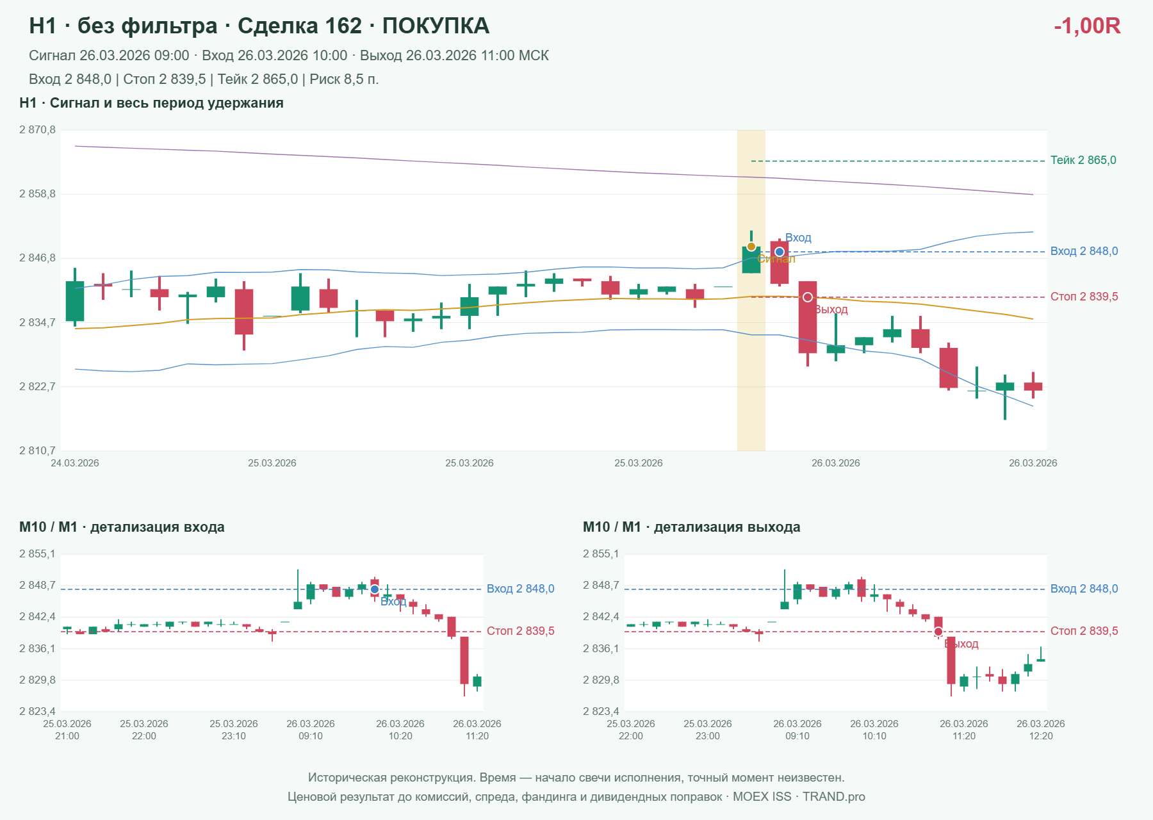Screen dimensions: 1153x820
Task: Click the trade title 'Сделка 162 · ПОКУПКА'
Action: [x=363, y=26]
